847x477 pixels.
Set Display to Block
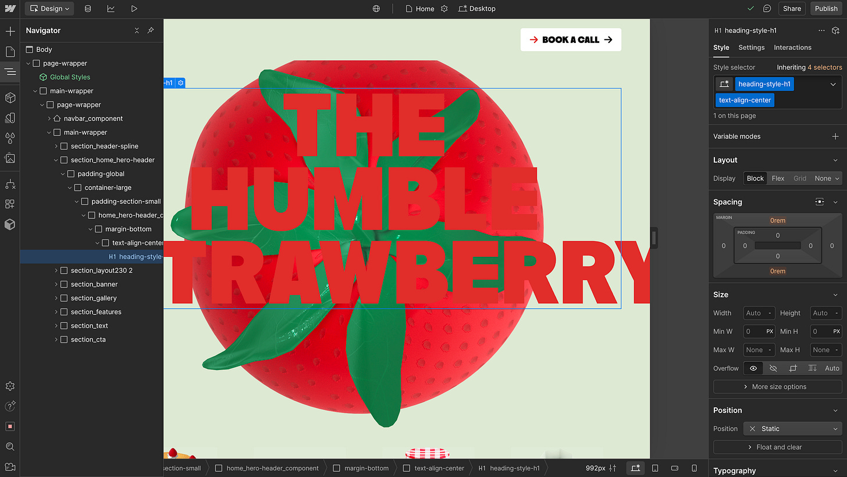[x=755, y=178]
